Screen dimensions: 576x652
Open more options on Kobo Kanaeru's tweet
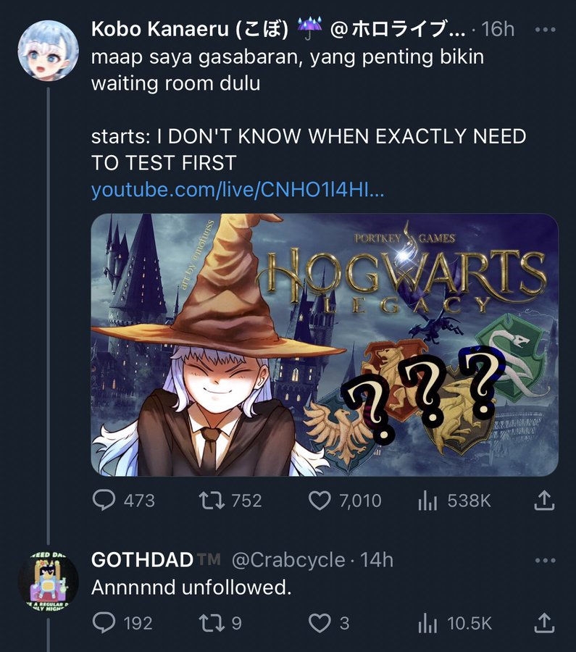546,30
